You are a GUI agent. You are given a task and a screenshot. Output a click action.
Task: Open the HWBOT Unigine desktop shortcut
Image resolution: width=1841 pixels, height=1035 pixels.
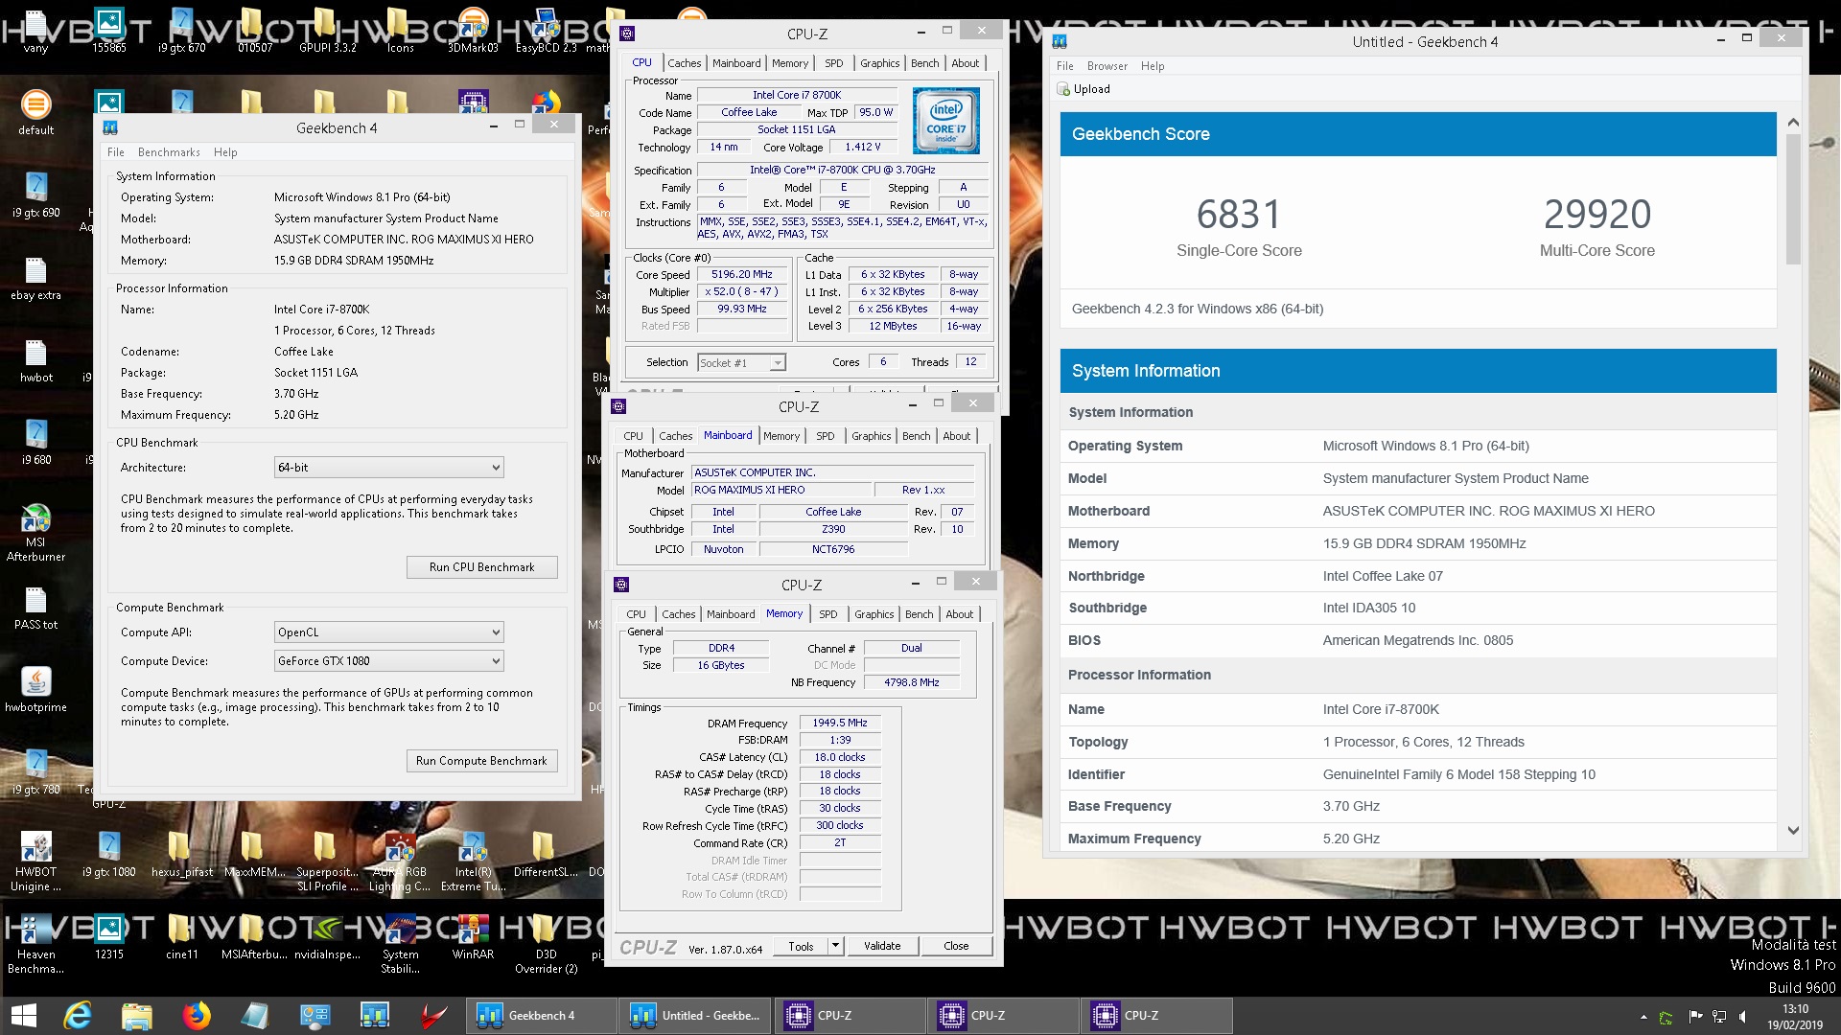tap(35, 862)
